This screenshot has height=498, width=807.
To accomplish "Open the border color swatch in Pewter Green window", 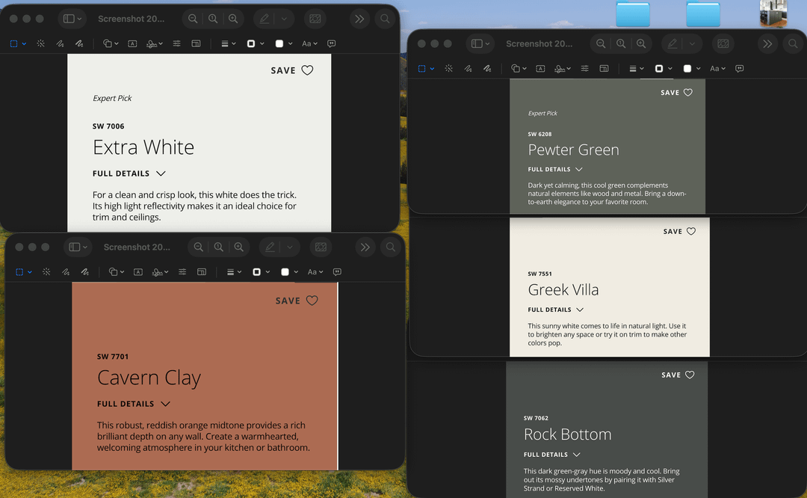I will 659,69.
